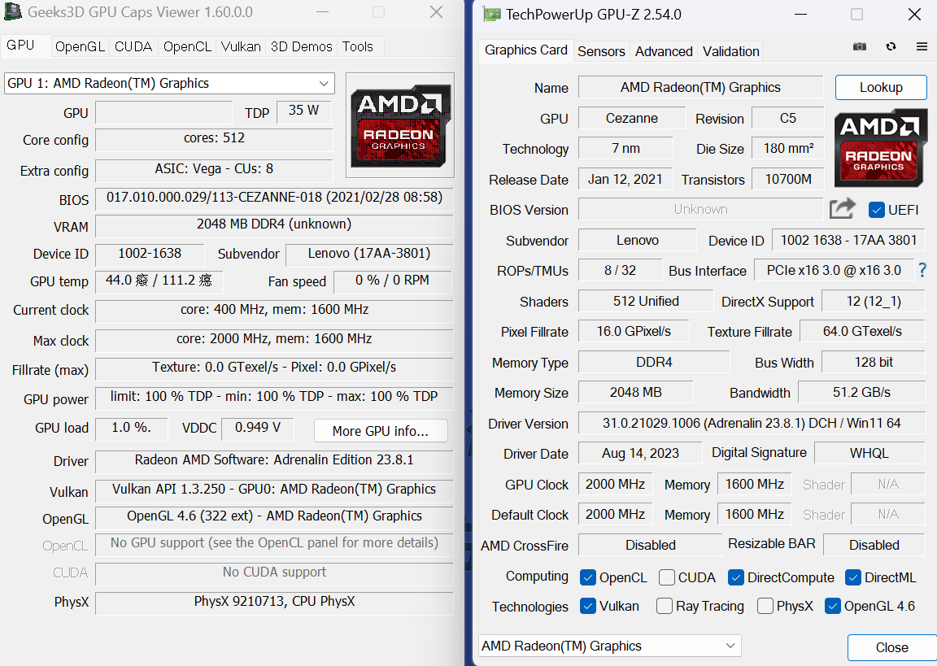The width and height of the screenshot is (937, 666).
Task: Open the Validation tab in GPU-Z
Action: point(731,51)
